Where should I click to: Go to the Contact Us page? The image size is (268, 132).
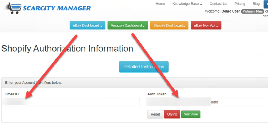pos(218,4)
